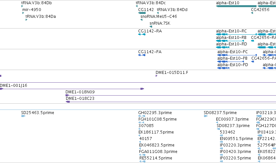Select the DME1-001J16 clone span

(x=72, y=89)
